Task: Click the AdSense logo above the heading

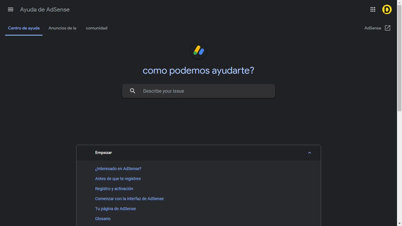Action: [x=199, y=51]
